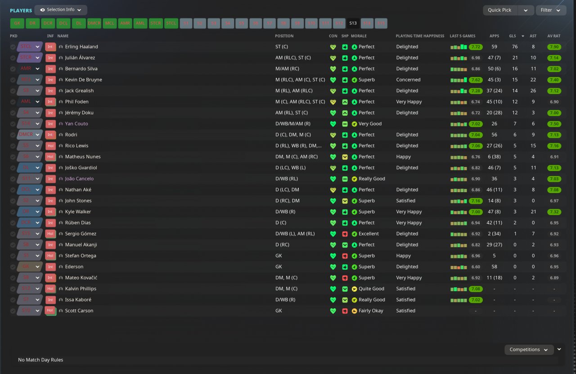Screen dimensions: 576x374
Task: Click Kyle Walker's 7.32 average rating
Action: [554, 212]
